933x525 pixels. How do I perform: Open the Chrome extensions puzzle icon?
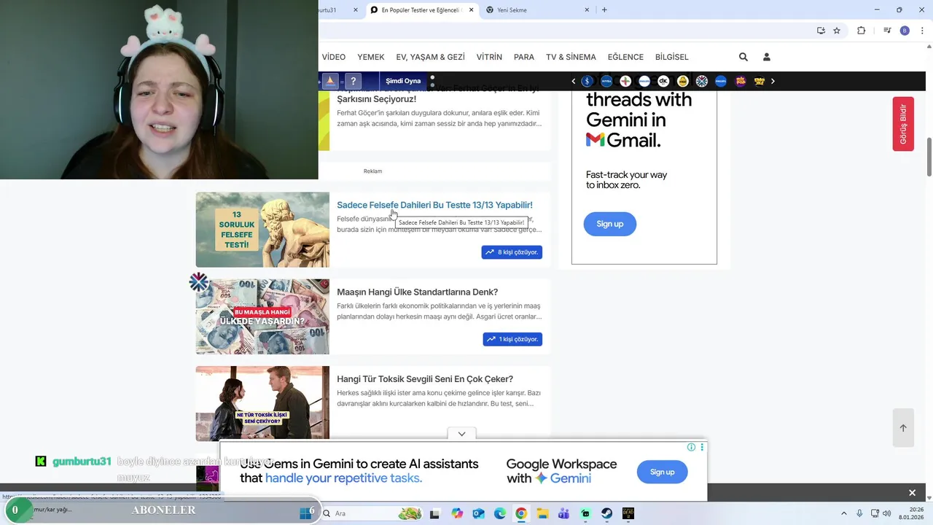click(x=861, y=31)
